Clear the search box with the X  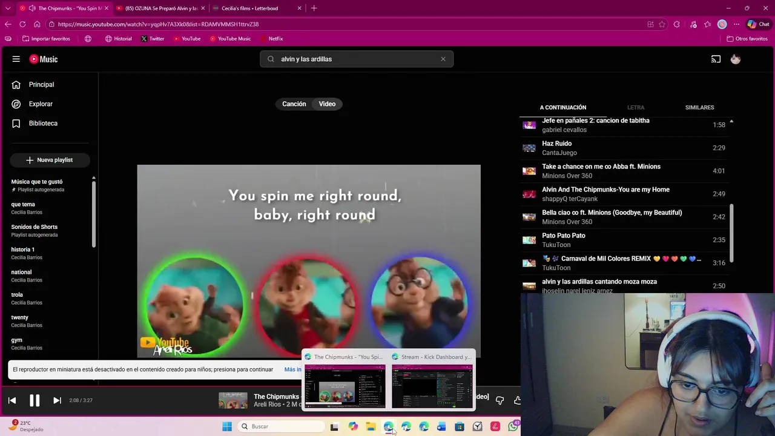point(443,59)
